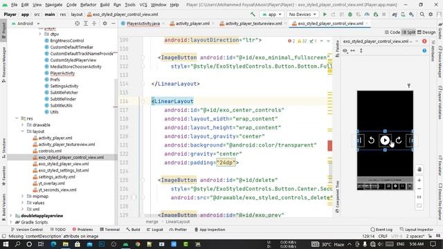Open App Inspection tool window

click(210, 230)
